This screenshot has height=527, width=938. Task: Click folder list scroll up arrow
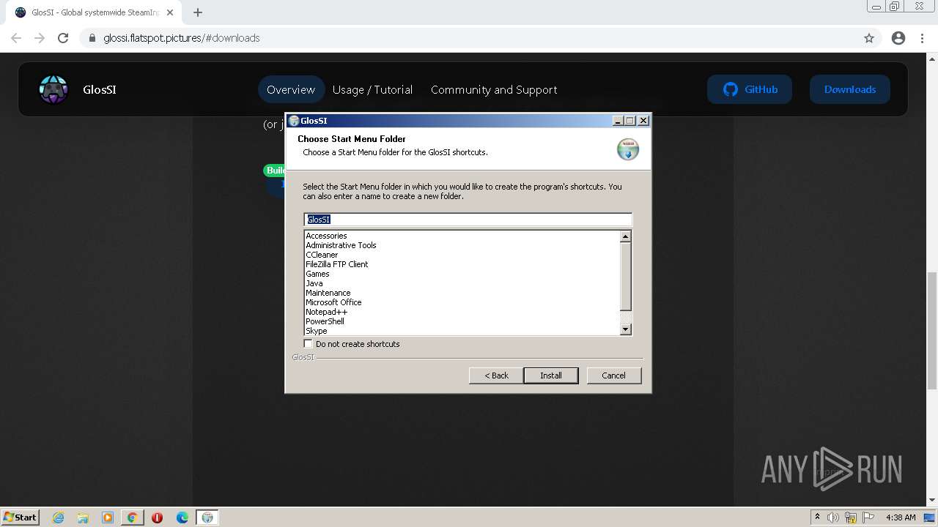pyautogui.click(x=625, y=236)
